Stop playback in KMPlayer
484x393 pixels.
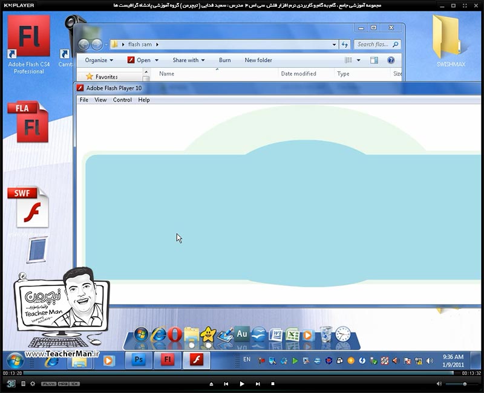tap(273, 384)
